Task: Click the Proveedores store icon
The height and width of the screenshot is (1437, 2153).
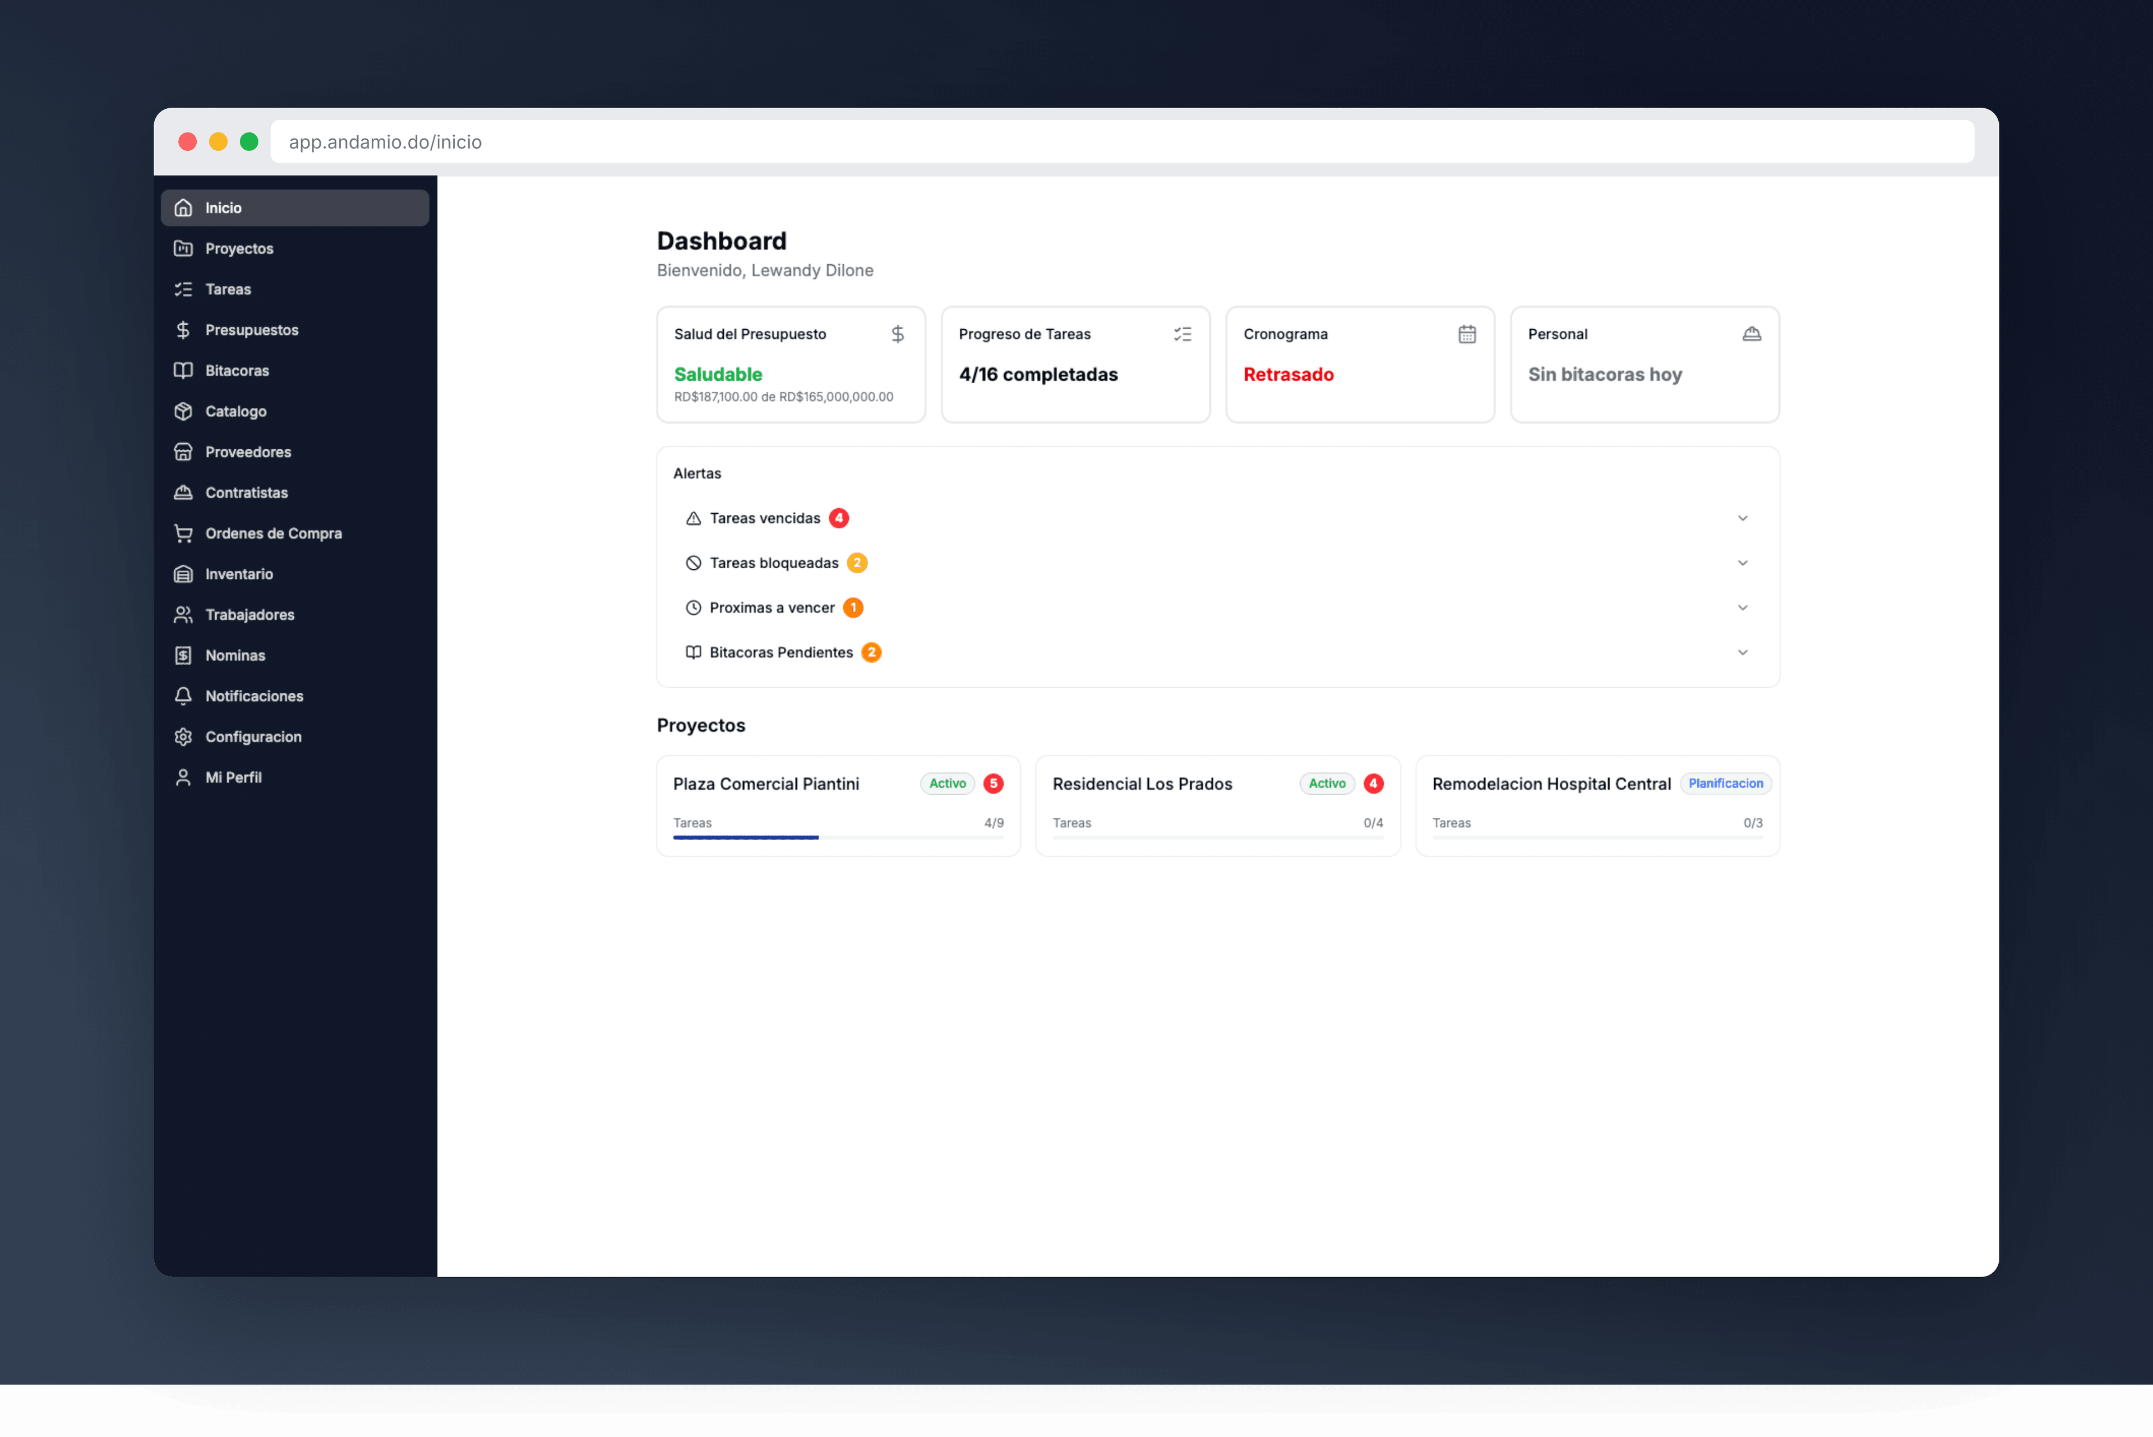Action: point(183,452)
